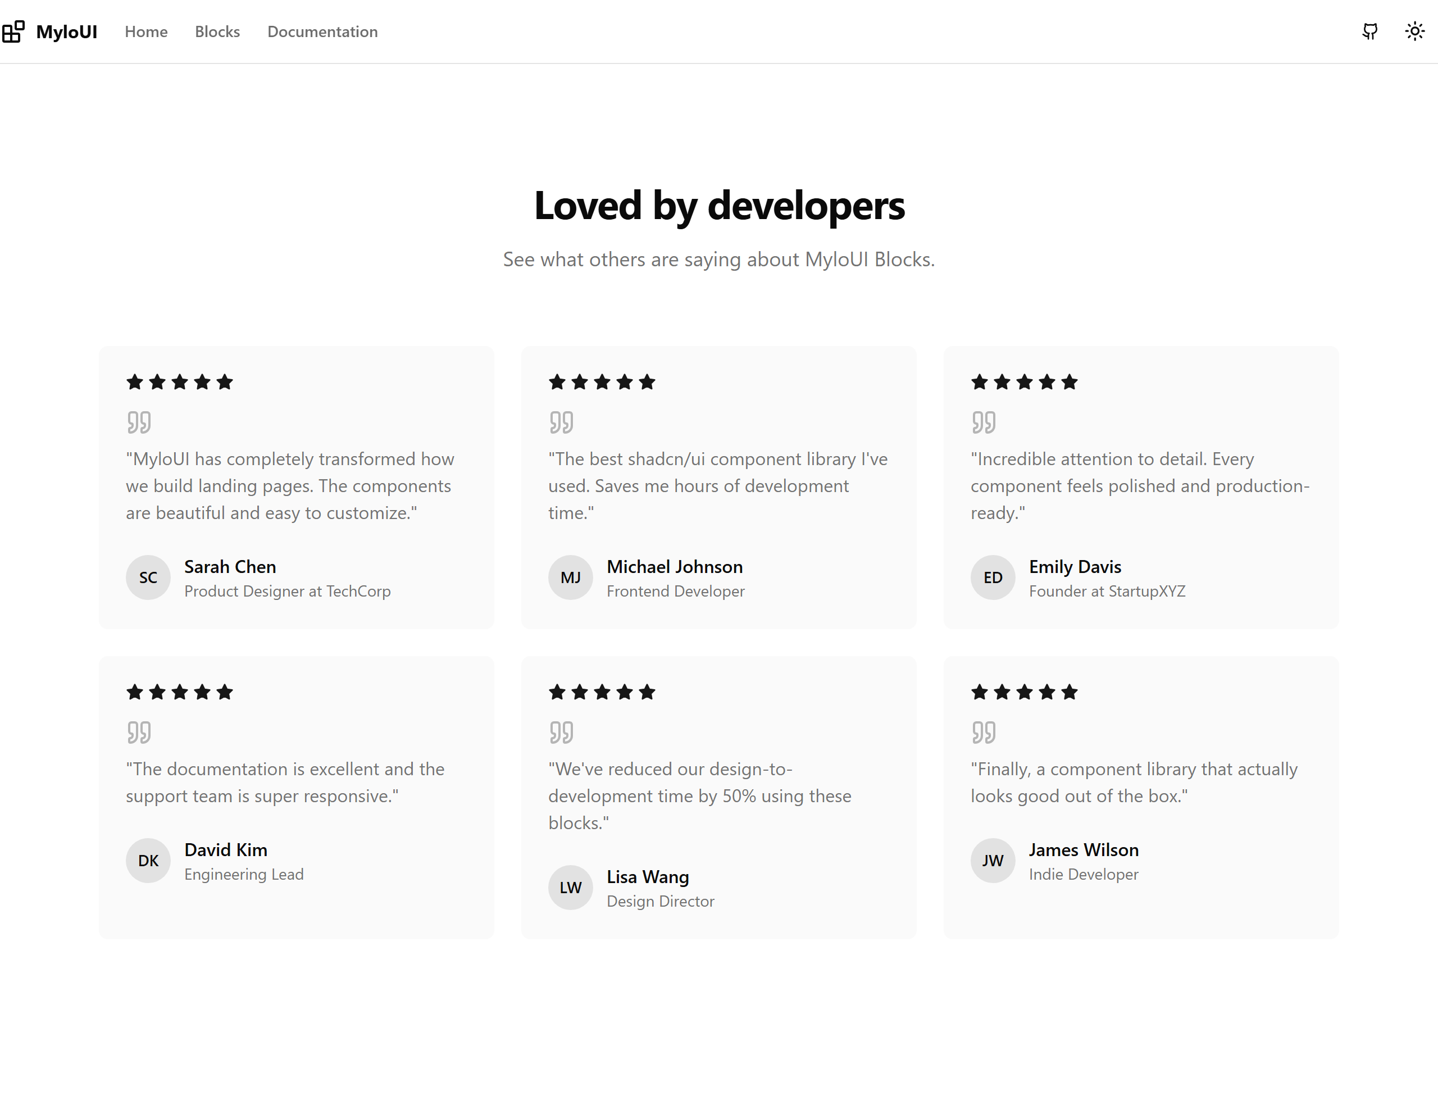1438x1119 pixels.
Task: Click the fifth star in Michael Johnson's rating
Action: [x=647, y=382]
